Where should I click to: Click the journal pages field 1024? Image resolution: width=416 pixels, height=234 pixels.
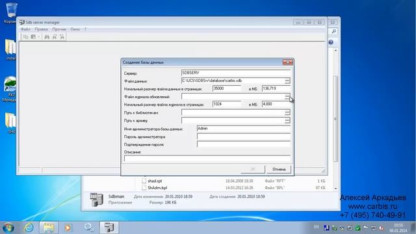[227, 104]
